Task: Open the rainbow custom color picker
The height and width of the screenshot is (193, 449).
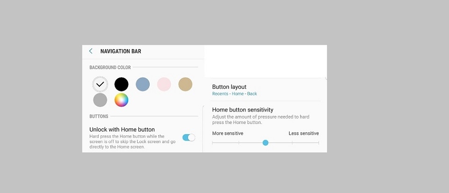Action: tap(122, 100)
